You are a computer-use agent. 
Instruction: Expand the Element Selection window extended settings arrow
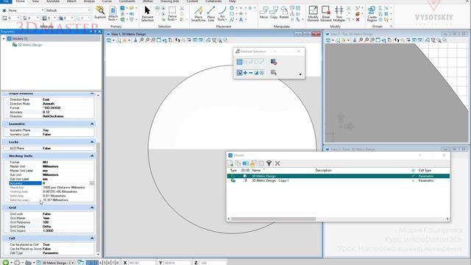pyautogui.click(x=300, y=74)
